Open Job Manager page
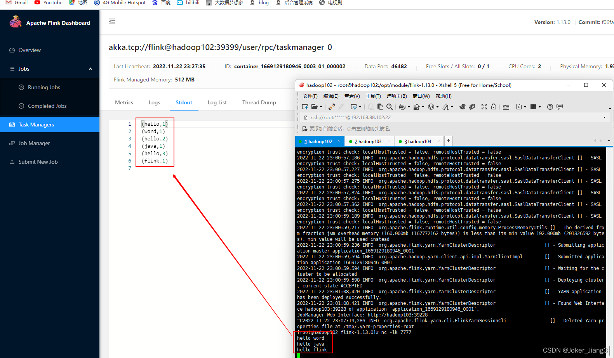The image size is (614, 358). coord(34,143)
